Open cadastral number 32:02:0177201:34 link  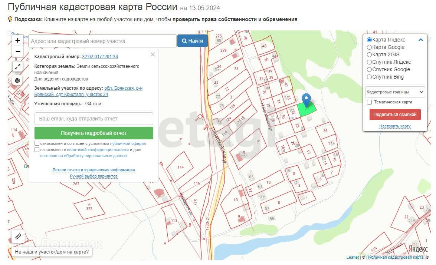pyautogui.click(x=100, y=57)
